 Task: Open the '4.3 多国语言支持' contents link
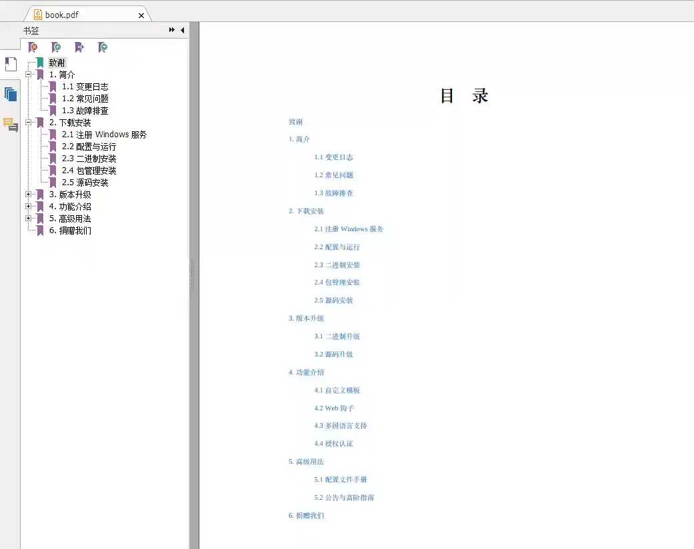pyautogui.click(x=341, y=426)
